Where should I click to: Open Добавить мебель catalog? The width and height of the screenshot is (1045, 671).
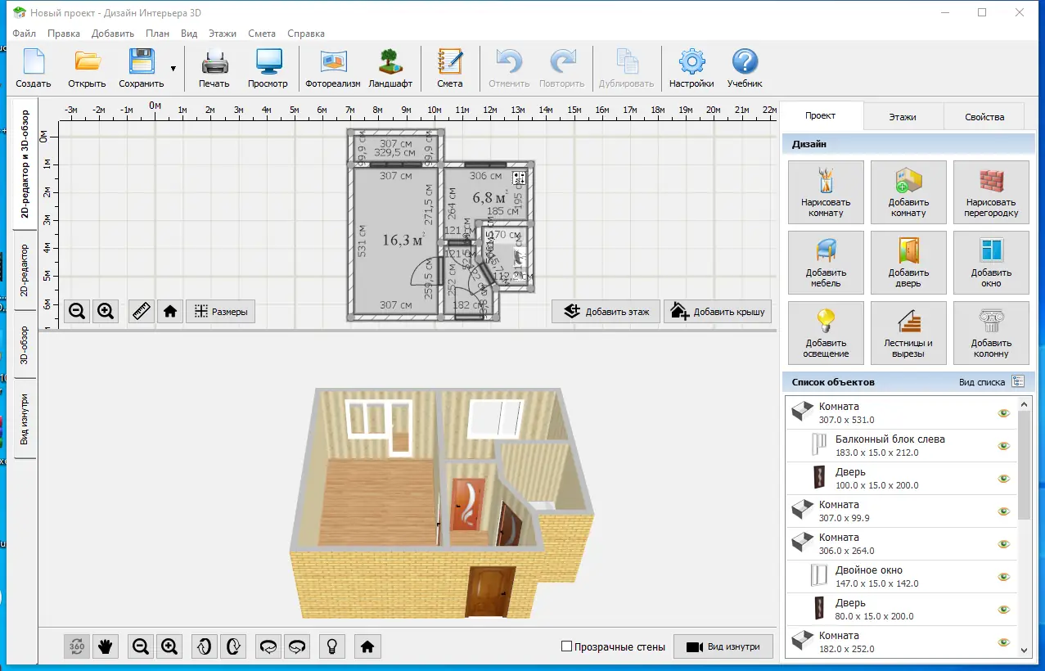point(826,263)
